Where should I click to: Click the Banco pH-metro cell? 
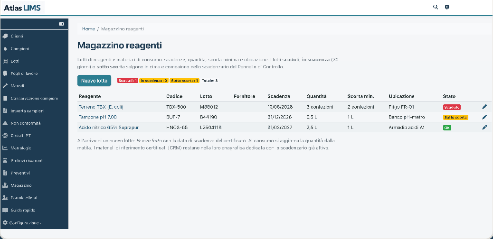407,117
